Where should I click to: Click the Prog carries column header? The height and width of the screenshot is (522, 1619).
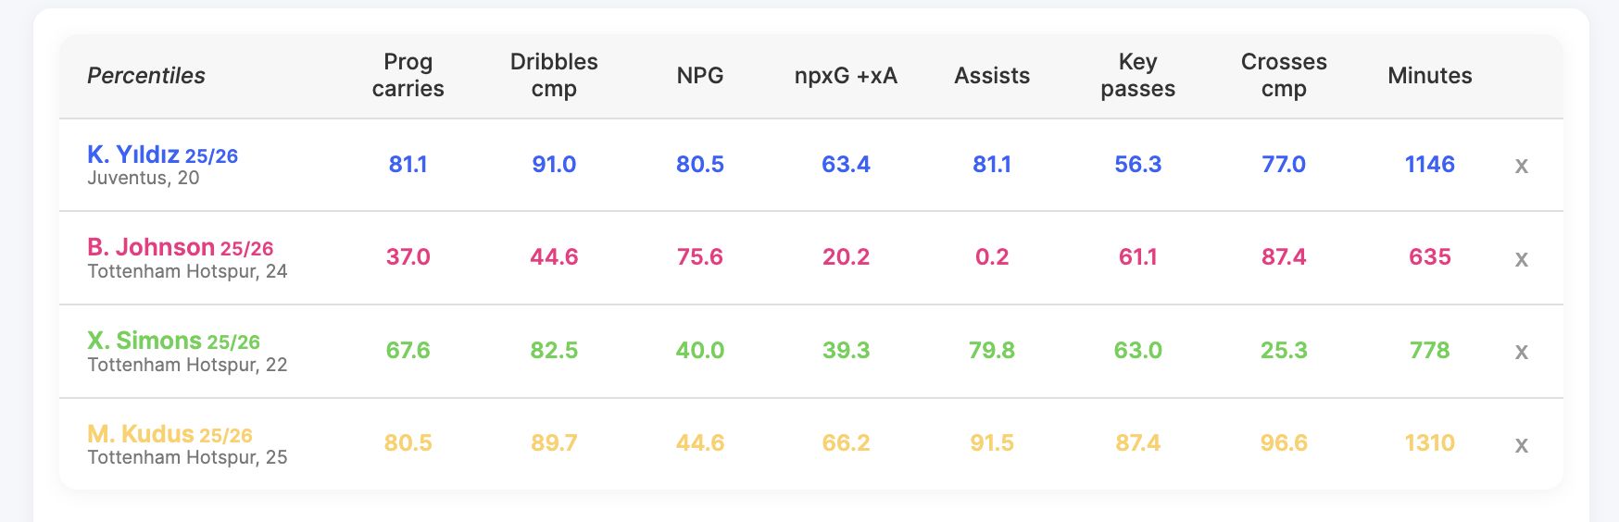pyautogui.click(x=408, y=76)
